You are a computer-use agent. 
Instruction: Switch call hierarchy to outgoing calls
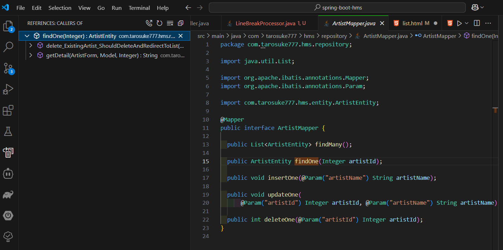tap(149, 23)
